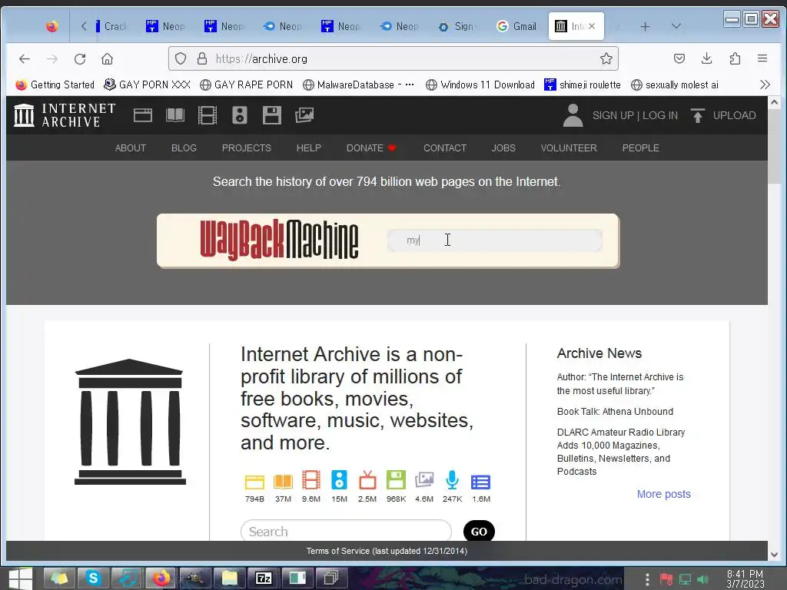Open the CONTACT menu item
Image resolution: width=787 pixels, height=590 pixels.
[x=445, y=148]
